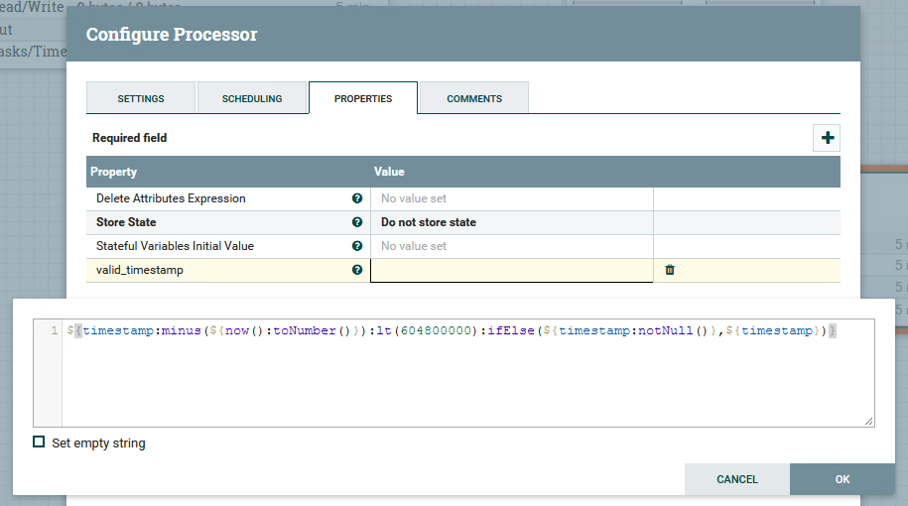Click the plus icon to add property
Screen dimensions: 908x506
(x=827, y=138)
